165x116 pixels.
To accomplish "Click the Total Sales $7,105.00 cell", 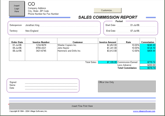I will pos(108,62).
